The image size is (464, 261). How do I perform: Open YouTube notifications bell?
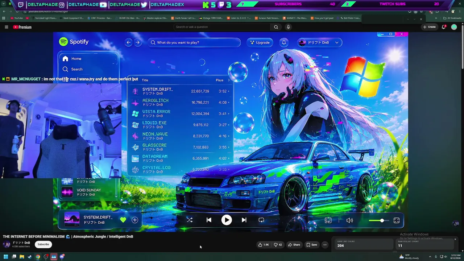[x=444, y=27]
